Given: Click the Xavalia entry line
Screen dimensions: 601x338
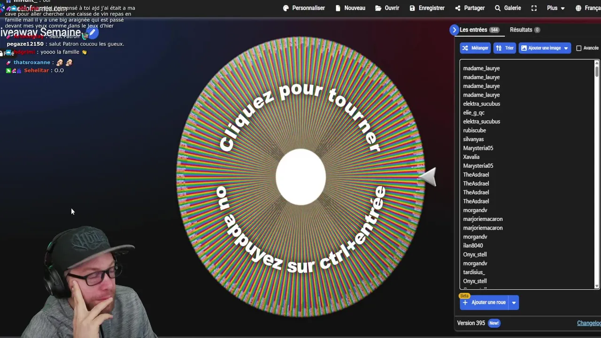Looking at the screenshot, I should pos(471,157).
